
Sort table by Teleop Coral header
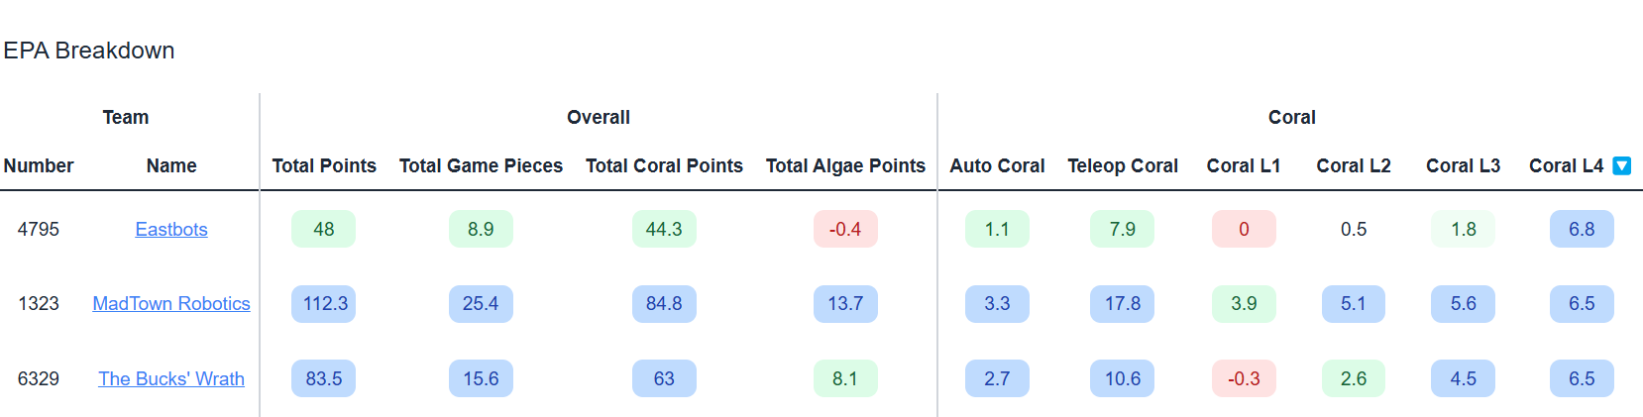click(1123, 165)
